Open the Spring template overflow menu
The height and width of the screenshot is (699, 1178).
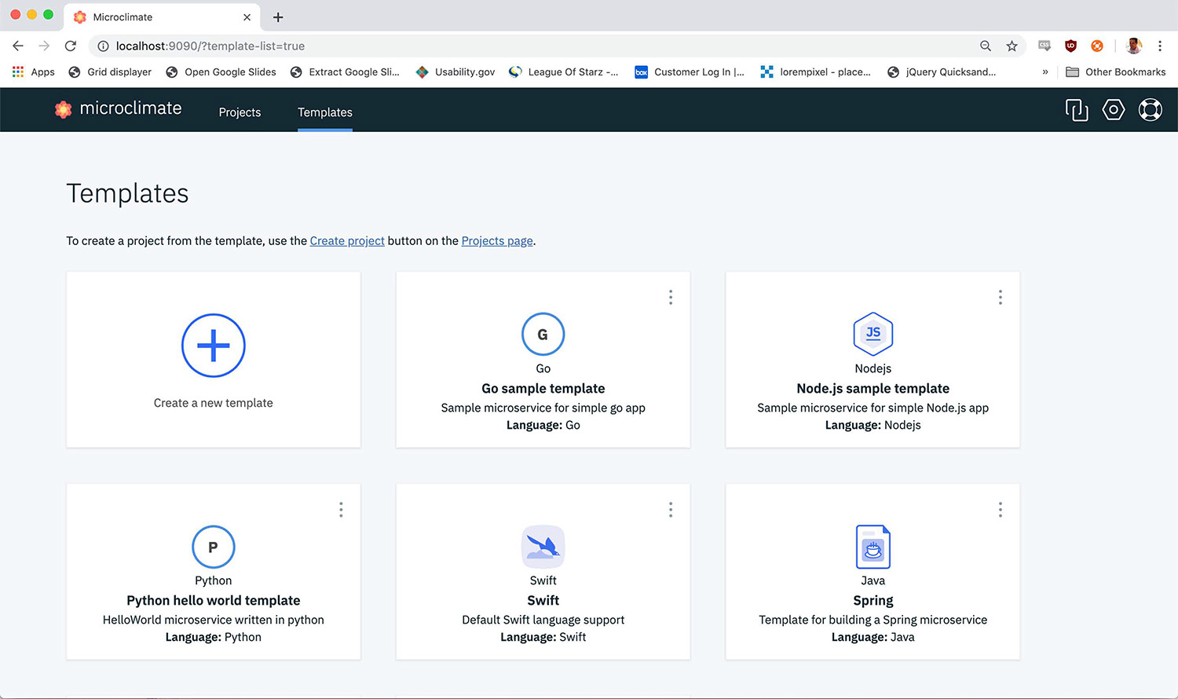tap(1000, 509)
